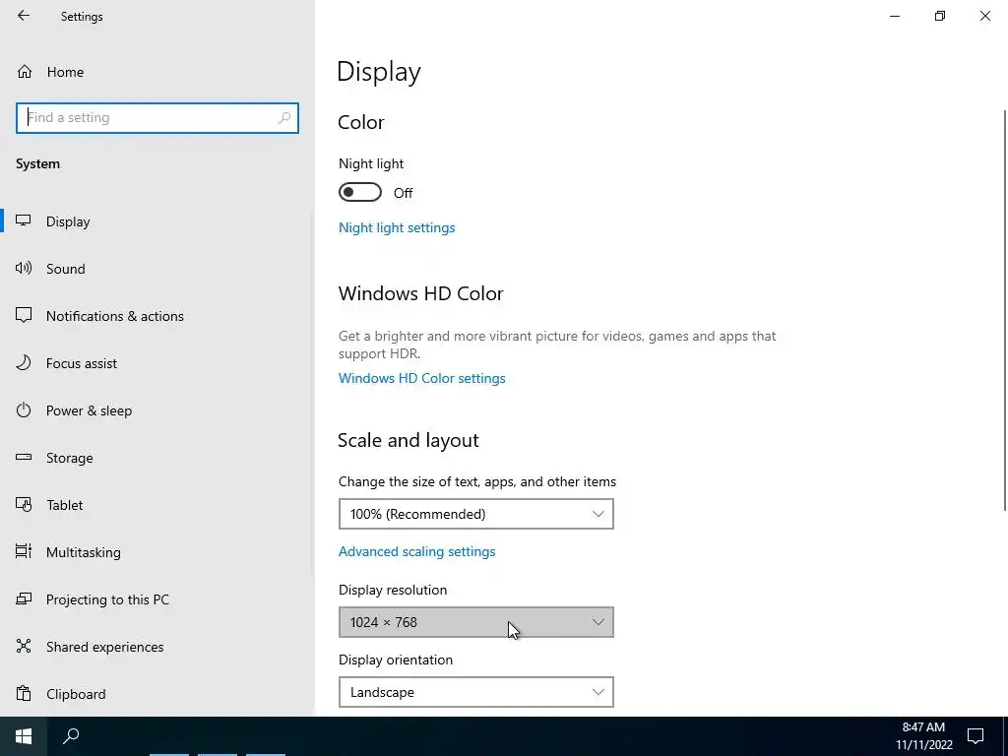Click the Display monitor icon in sidebar
Viewport: 1008px width, 756px height.
pos(24,220)
